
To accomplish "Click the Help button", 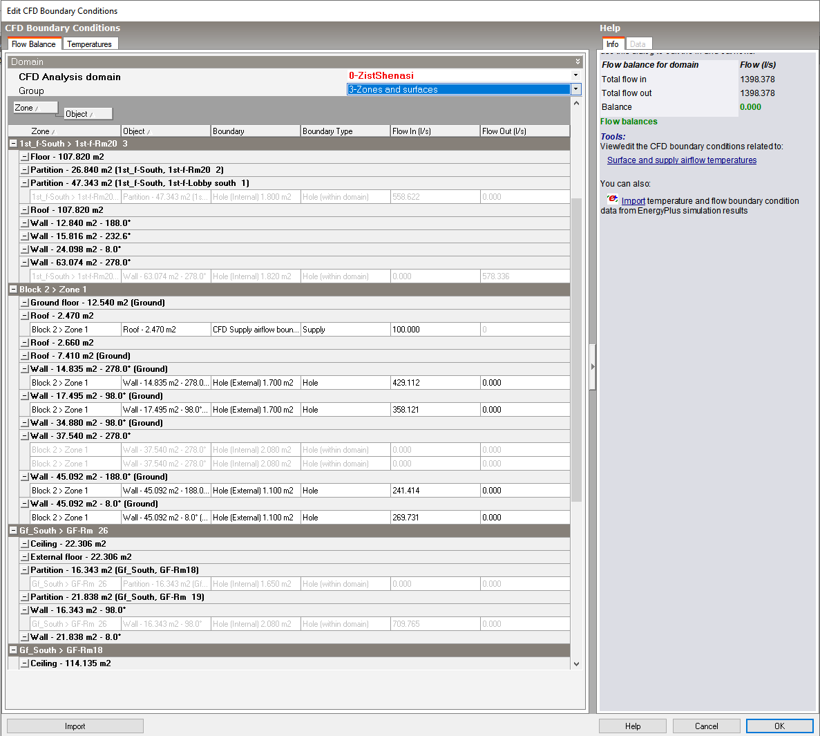I will coord(633,726).
